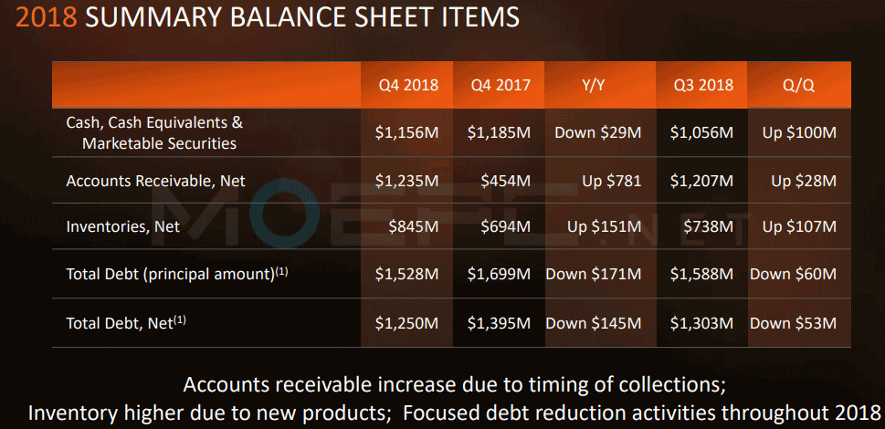The width and height of the screenshot is (885, 429).
Task: Select the $1,303M Q3 2018 net debt cell
Action: (x=701, y=323)
